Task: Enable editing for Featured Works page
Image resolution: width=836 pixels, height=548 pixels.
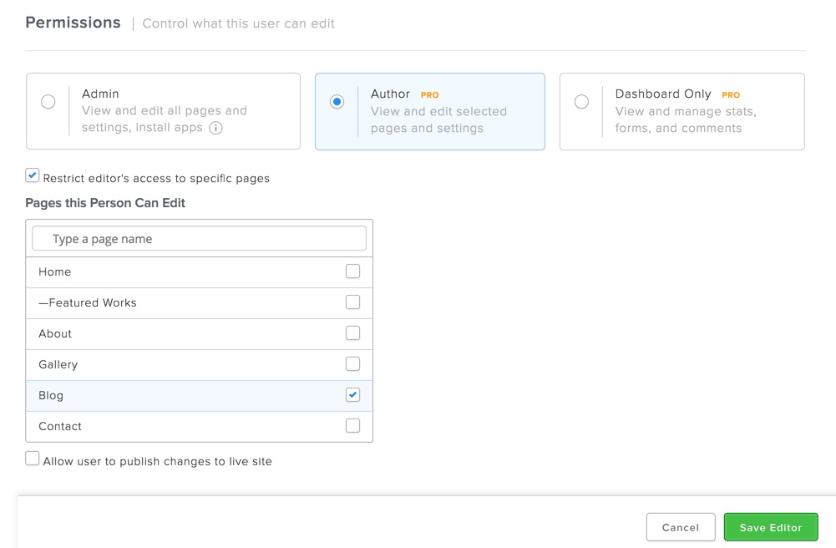Action: pos(352,302)
